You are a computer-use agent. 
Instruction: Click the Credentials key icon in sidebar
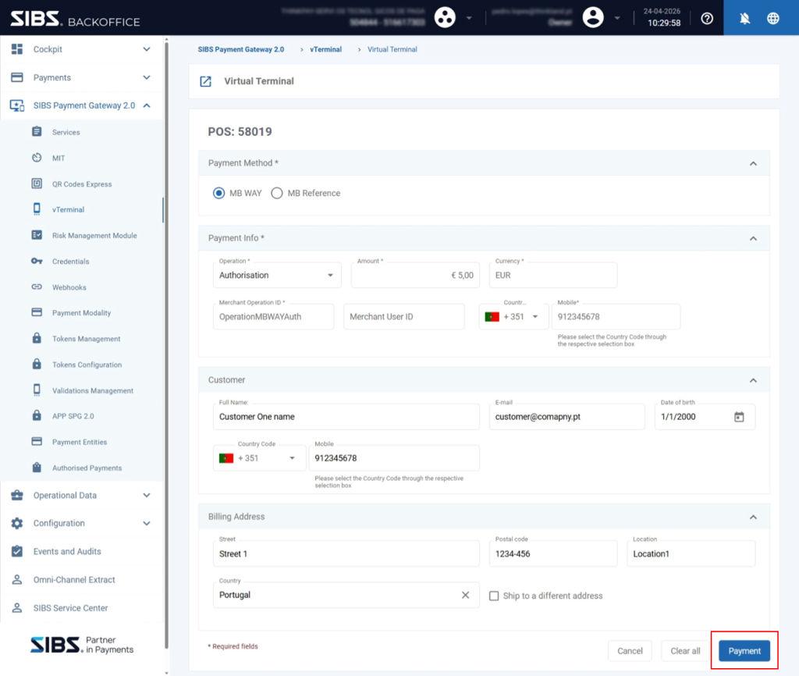point(37,261)
